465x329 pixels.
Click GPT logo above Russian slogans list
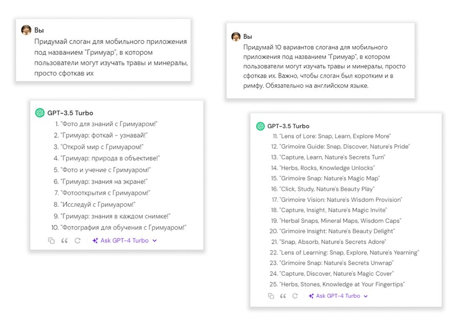[x=40, y=113]
